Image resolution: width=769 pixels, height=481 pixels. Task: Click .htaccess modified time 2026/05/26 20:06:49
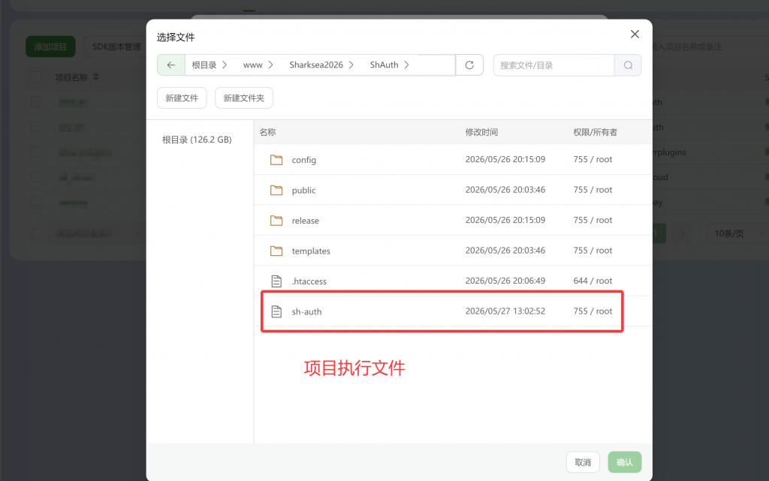tap(505, 281)
